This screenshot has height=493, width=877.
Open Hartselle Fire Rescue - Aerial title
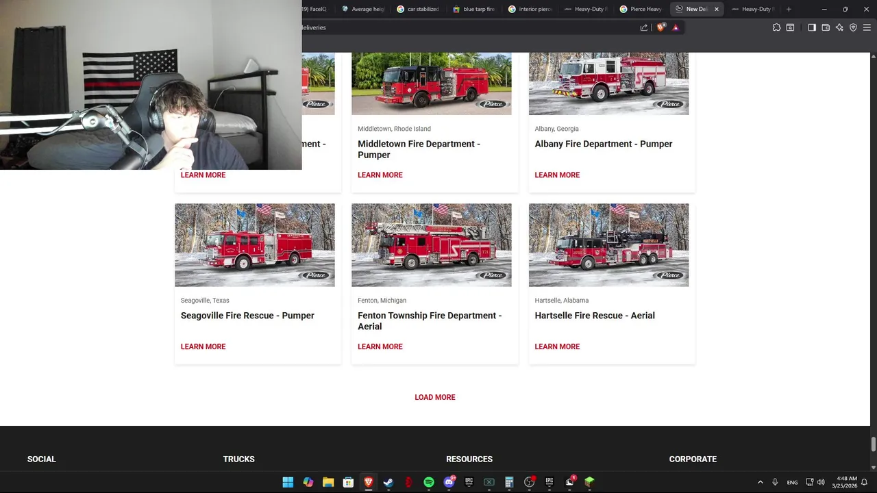coord(595,316)
